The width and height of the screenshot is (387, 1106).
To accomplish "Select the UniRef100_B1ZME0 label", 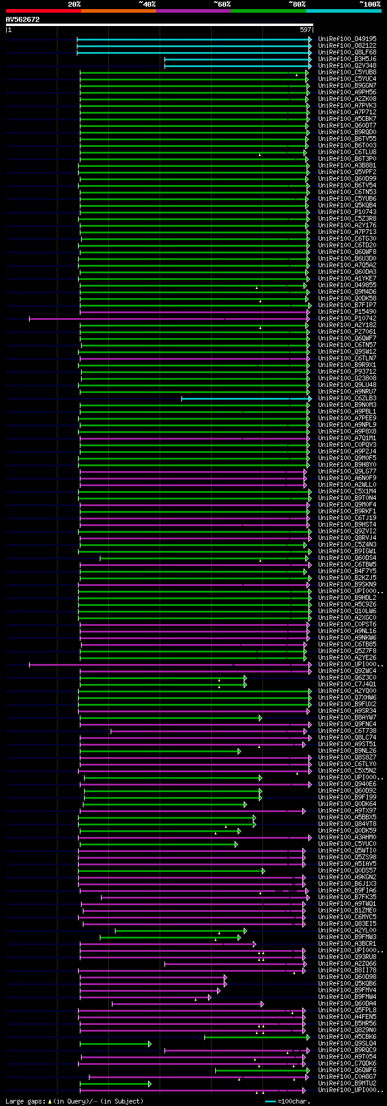I will click(x=347, y=910).
